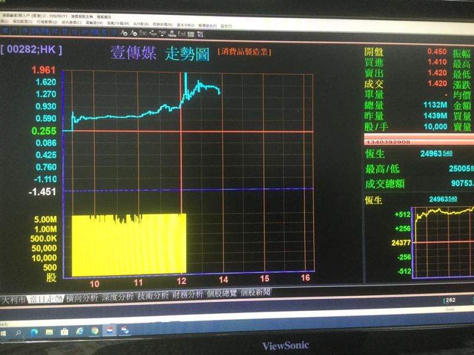This screenshot has height=355, width=474.
Task: Open the 深度分析 tab
Action: [x=117, y=297]
